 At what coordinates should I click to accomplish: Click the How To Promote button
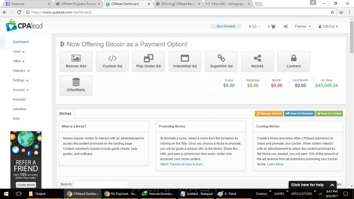[x=299, y=114]
